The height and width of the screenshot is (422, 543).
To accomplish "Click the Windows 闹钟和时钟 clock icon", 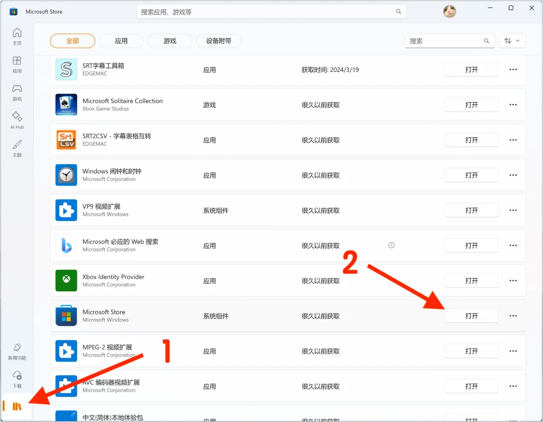I will (66, 175).
